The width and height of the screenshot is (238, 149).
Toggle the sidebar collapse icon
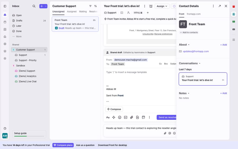[5, 6]
